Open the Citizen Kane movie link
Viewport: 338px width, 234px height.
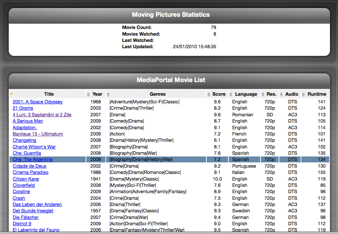click(x=26, y=179)
